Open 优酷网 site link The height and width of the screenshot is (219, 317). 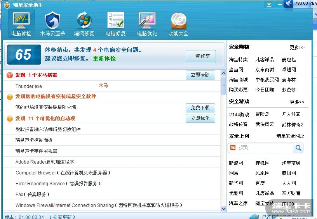(236, 193)
